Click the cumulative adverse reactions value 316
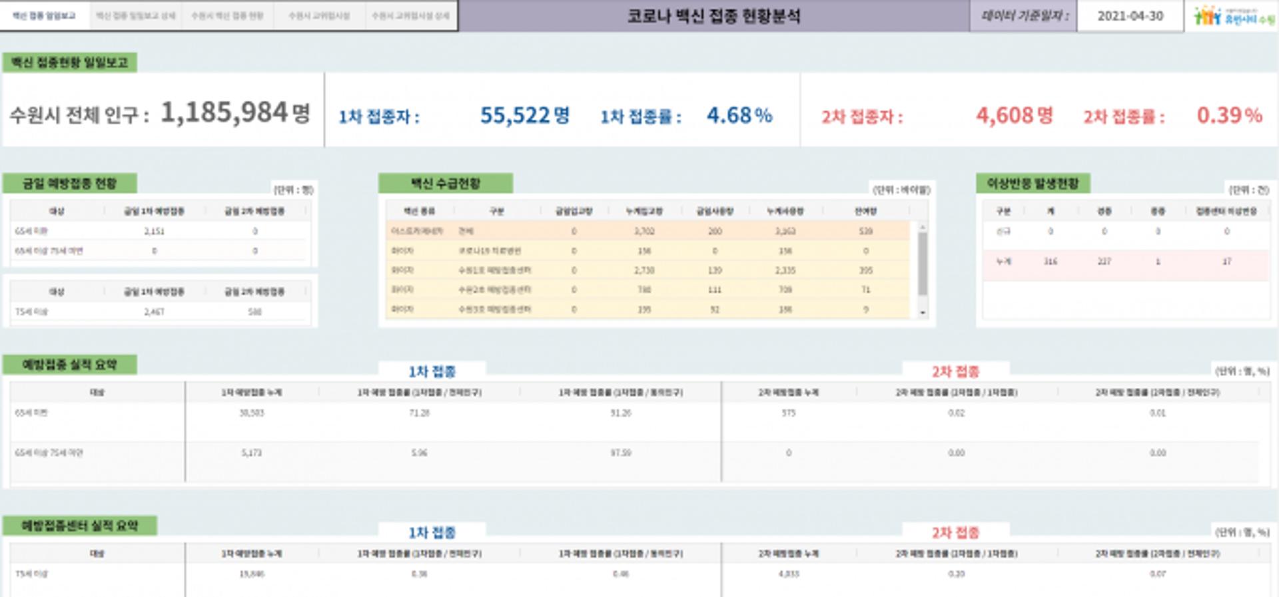 (x=1051, y=262)
